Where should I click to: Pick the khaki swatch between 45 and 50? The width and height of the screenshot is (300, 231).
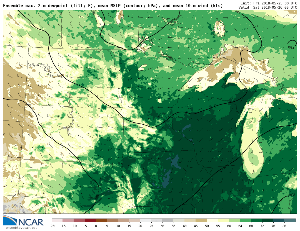coord(201,220)
